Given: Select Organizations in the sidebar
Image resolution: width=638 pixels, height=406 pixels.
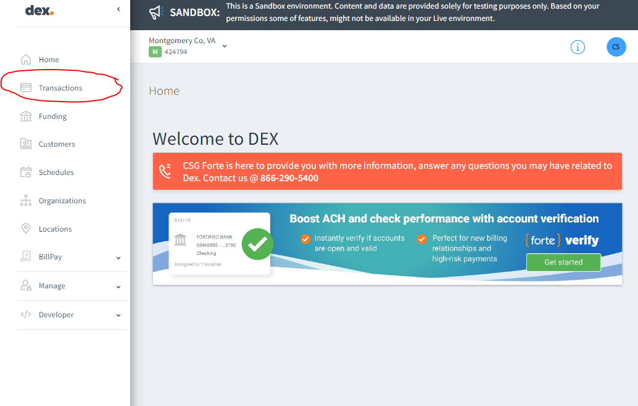Looking at the screenshot, I should click(62, 201).
